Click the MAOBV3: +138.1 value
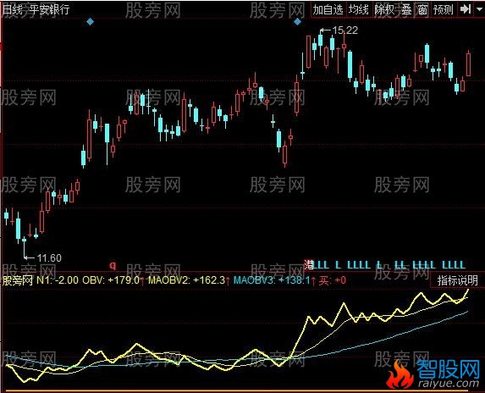The height and width of the screenshot is (393, 485). tap(273, 280)
